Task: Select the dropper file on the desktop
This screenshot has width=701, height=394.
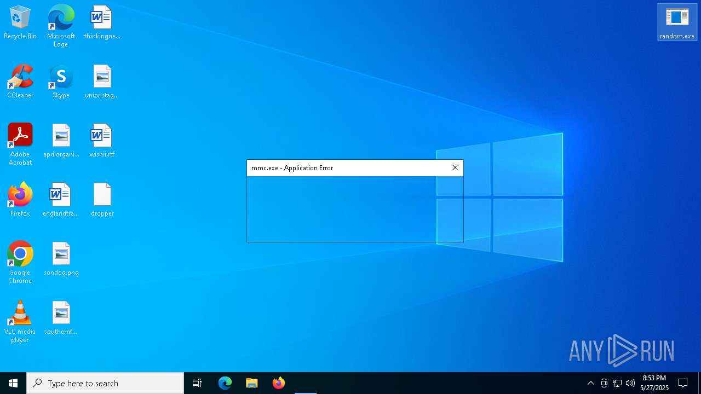Action: (102, 200)
